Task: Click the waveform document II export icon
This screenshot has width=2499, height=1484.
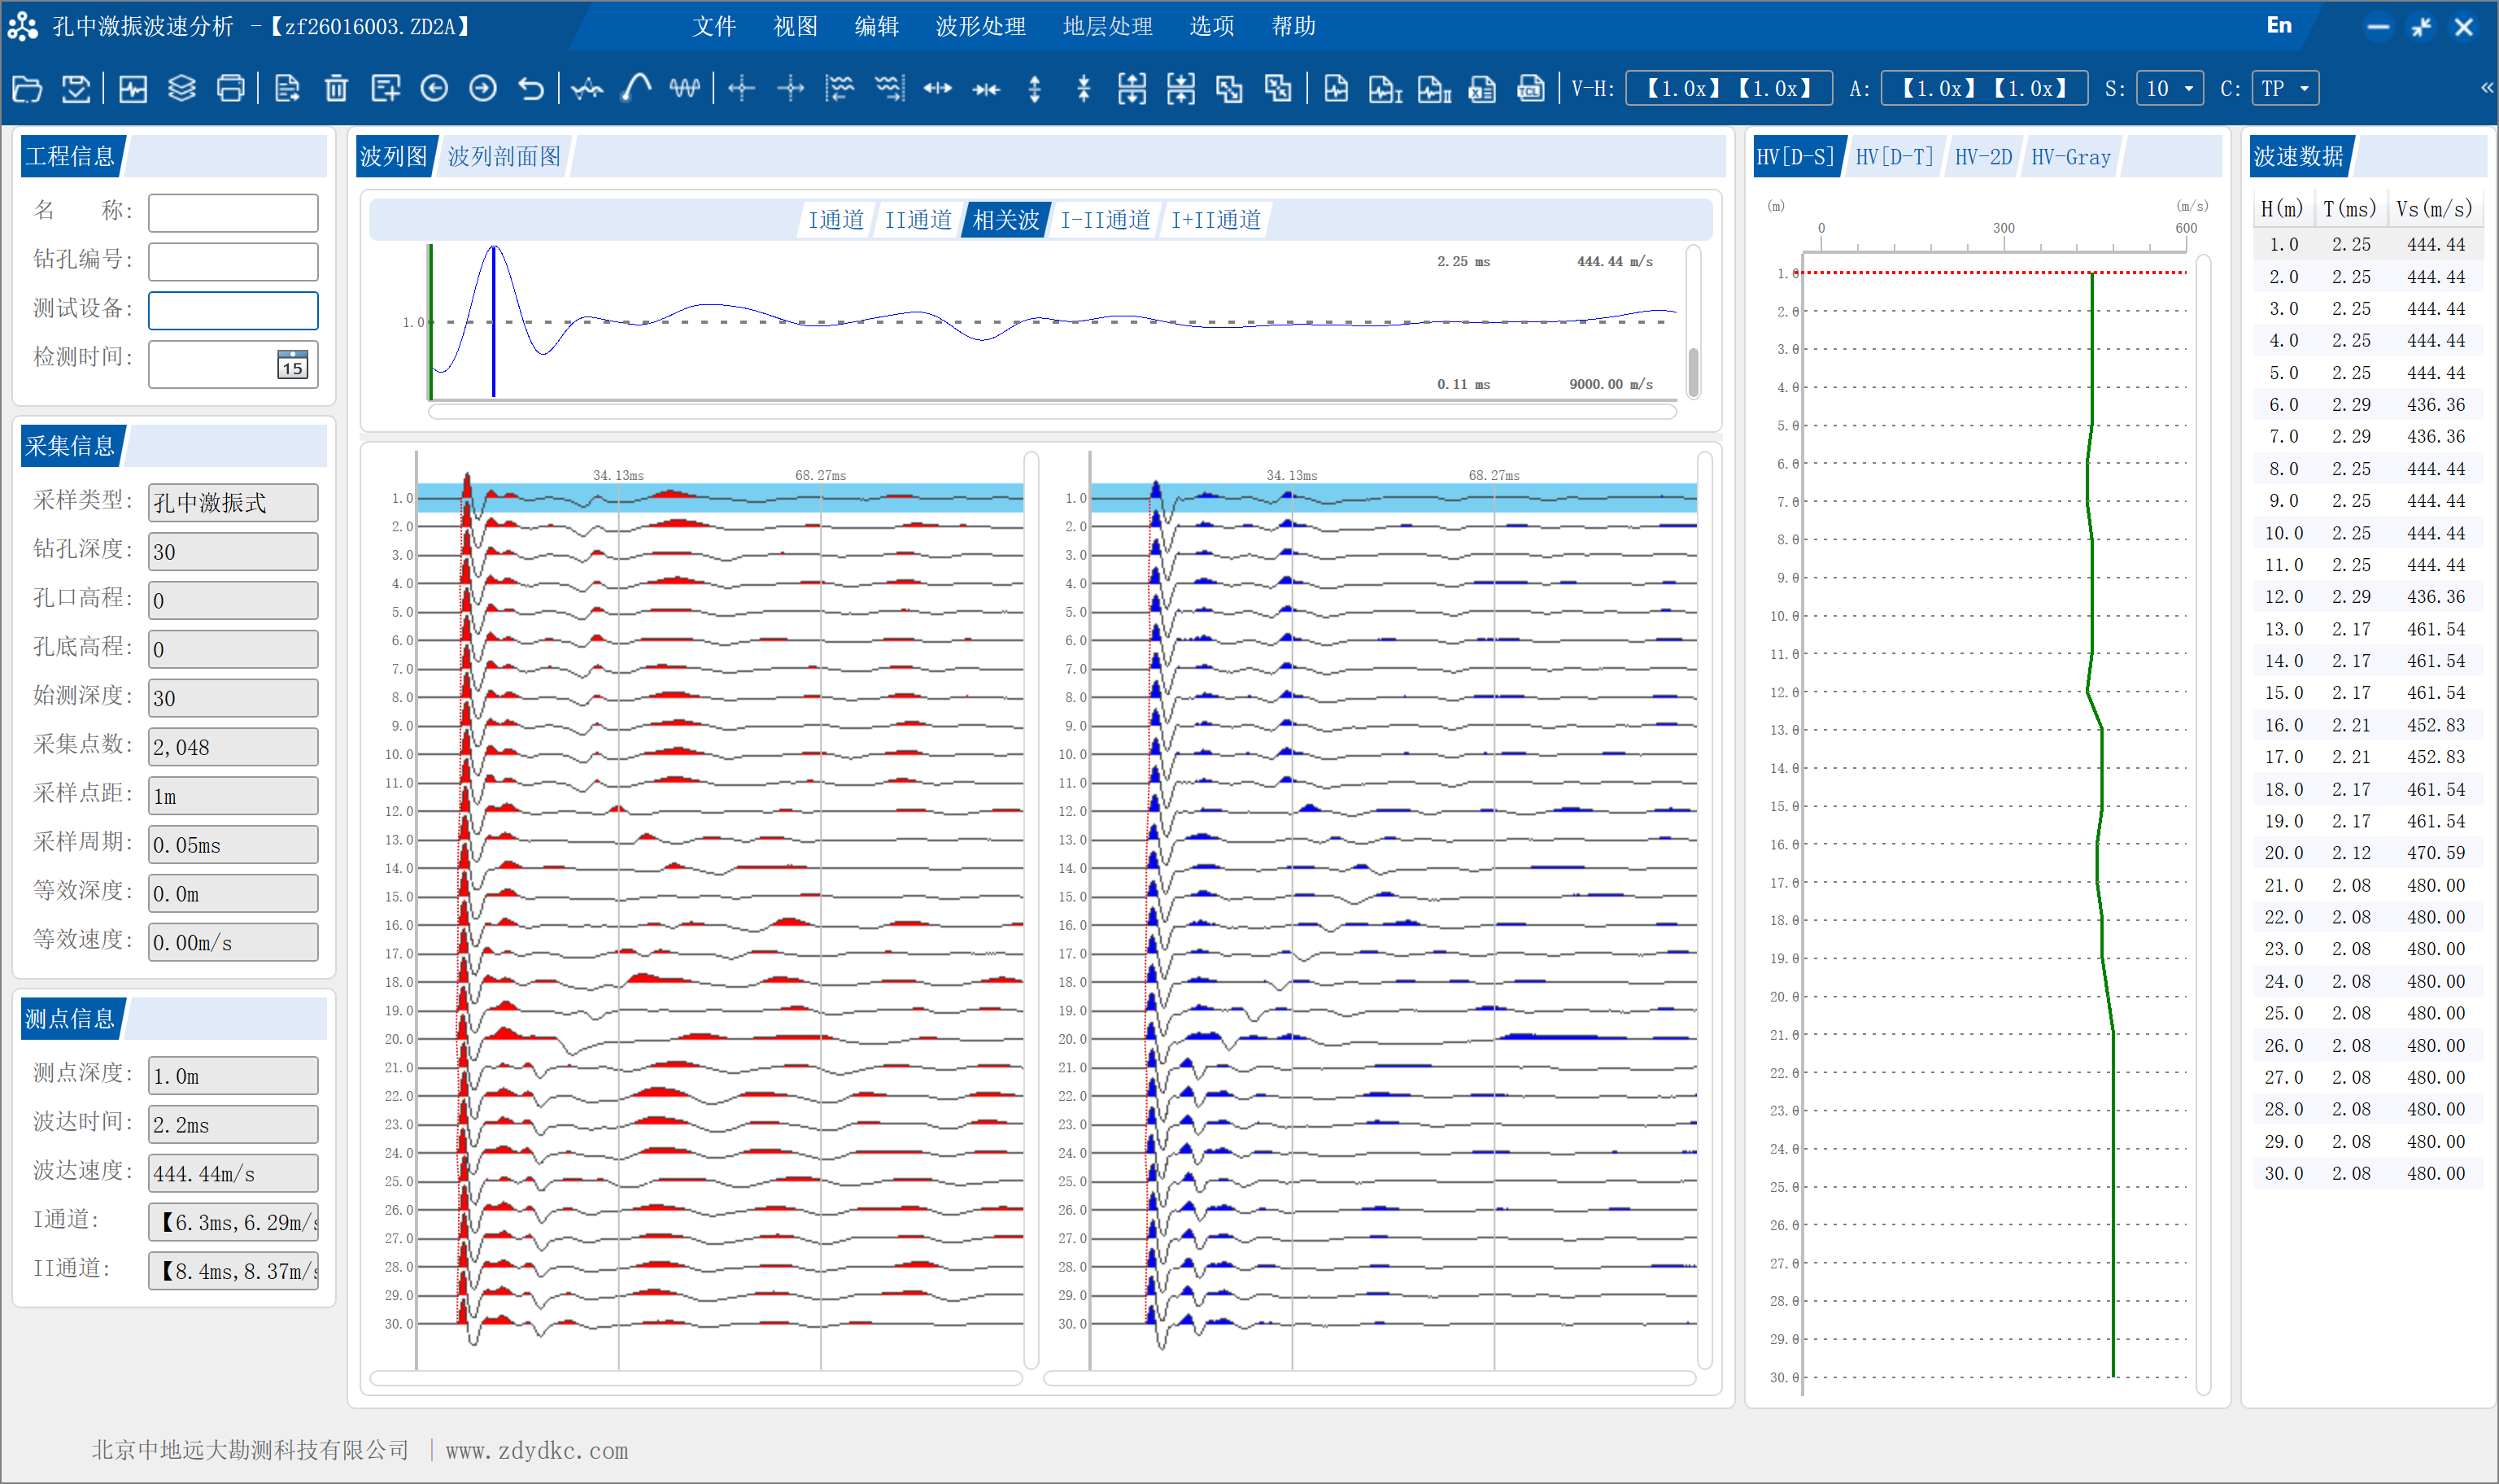Action: pos(1434,89)
